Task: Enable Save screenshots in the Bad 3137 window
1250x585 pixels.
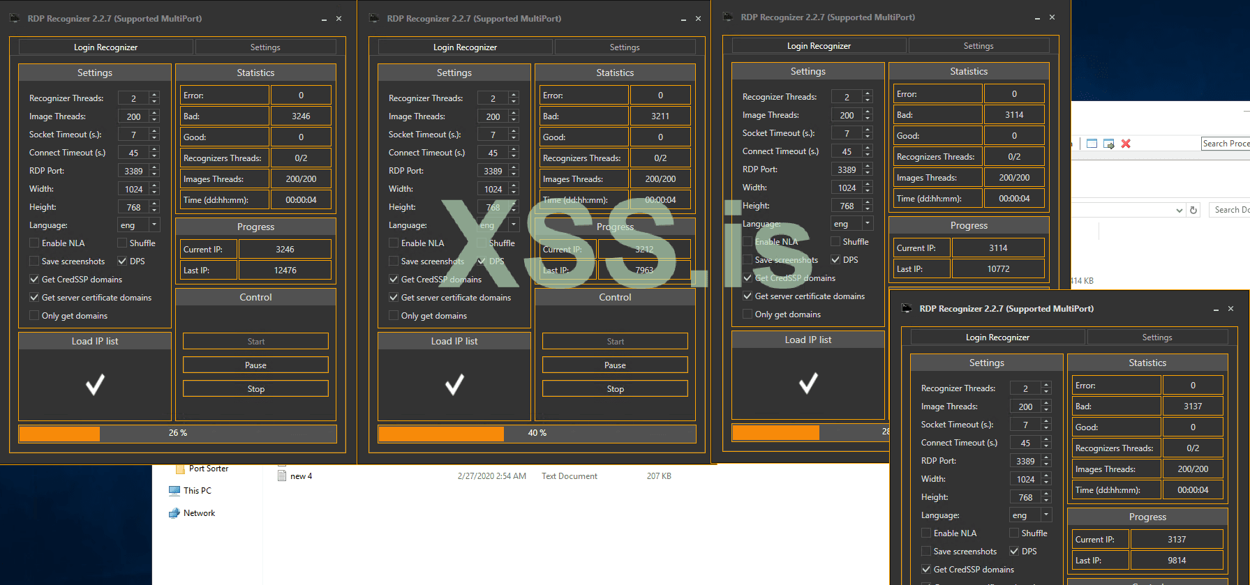Action: pos(926,552)
